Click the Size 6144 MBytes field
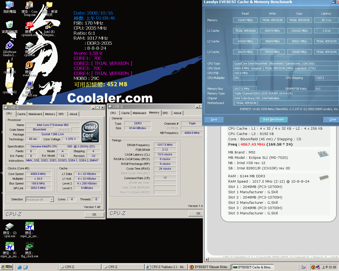The width and height of the screenshot is (339, 271). pyautogui.click(x=138, y=128)
